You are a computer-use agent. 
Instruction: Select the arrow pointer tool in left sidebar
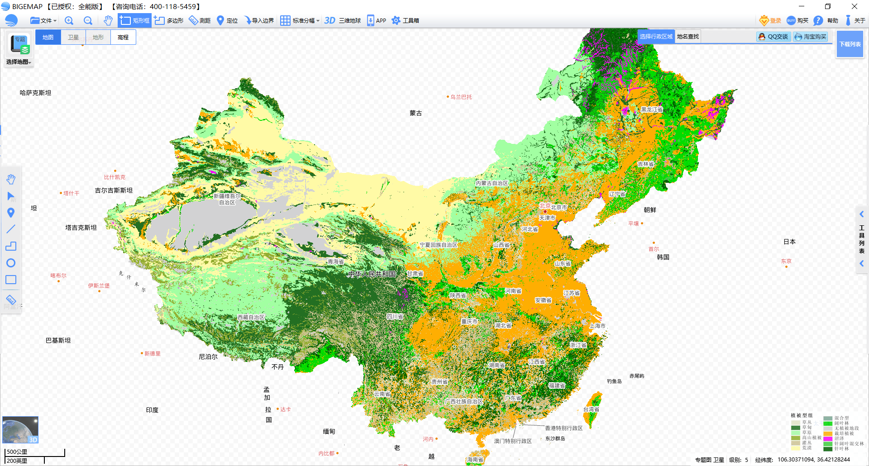(x=11, y=196)
